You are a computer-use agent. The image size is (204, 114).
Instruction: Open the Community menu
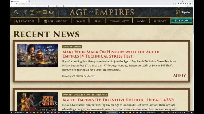[x=119, y=21]
